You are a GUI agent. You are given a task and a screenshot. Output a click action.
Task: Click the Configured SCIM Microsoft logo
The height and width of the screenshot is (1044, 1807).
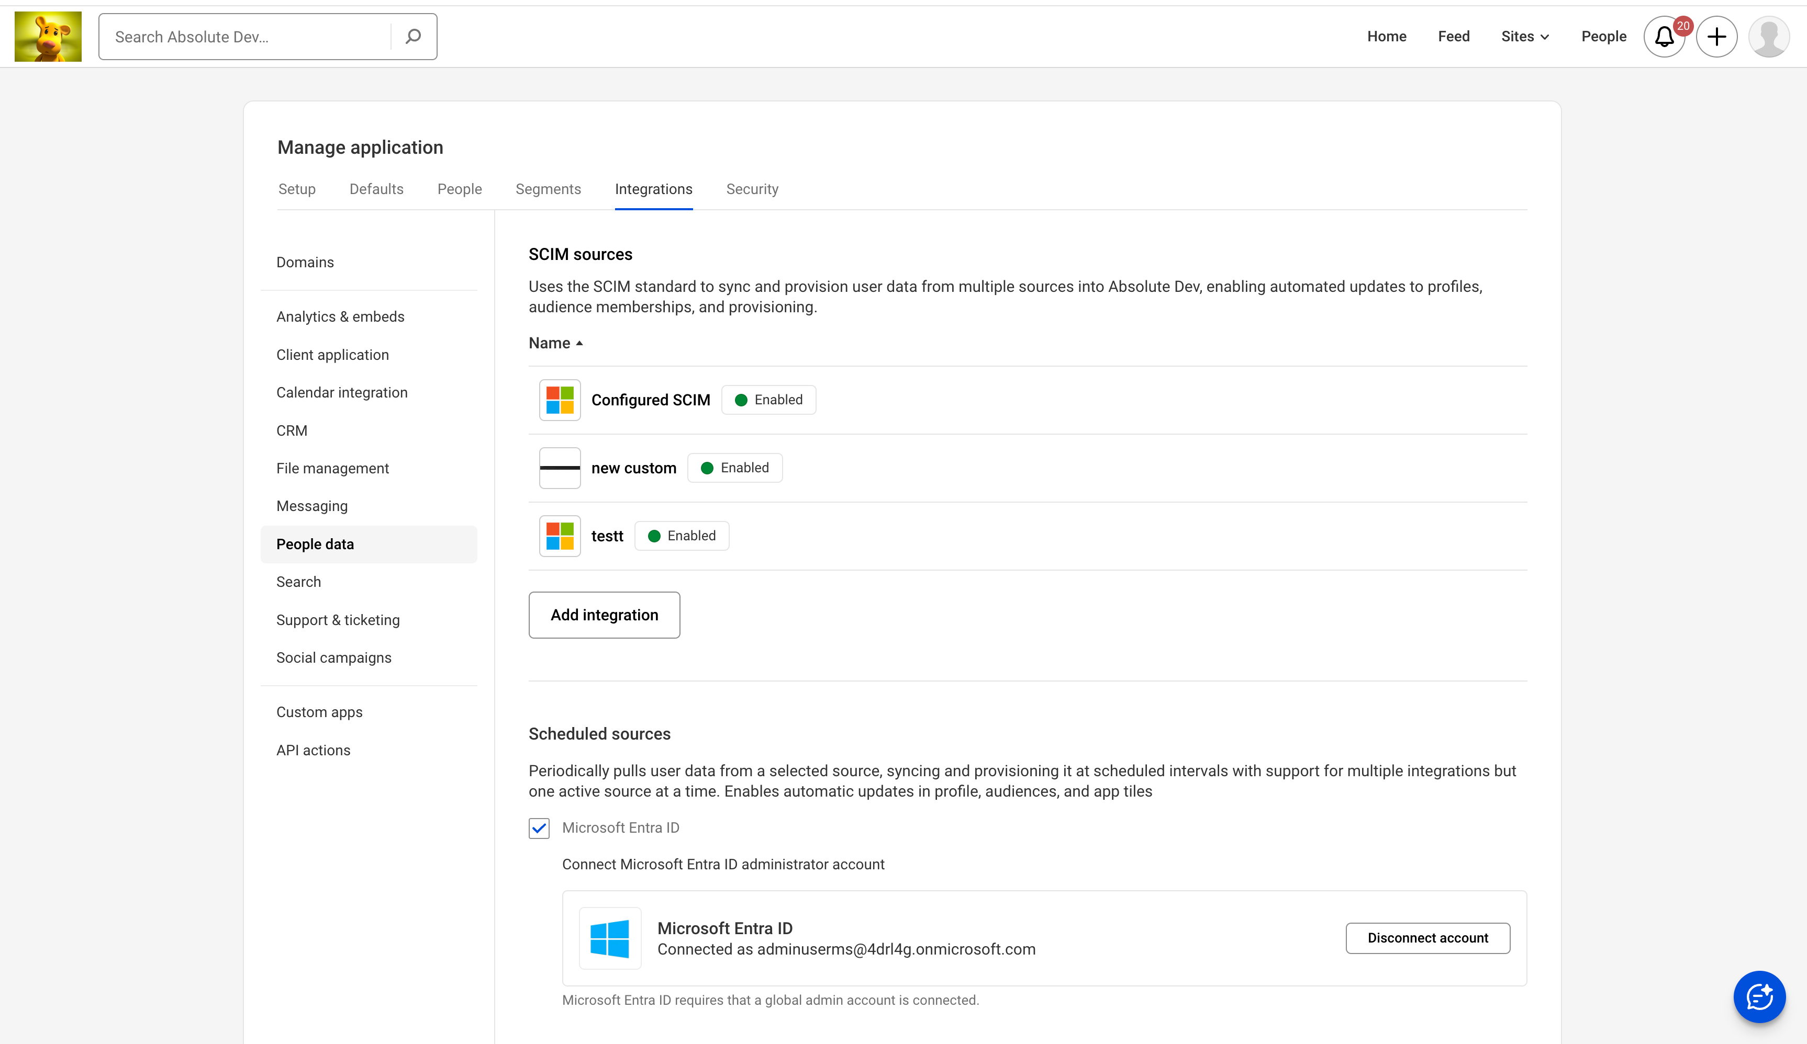point(559,400)
